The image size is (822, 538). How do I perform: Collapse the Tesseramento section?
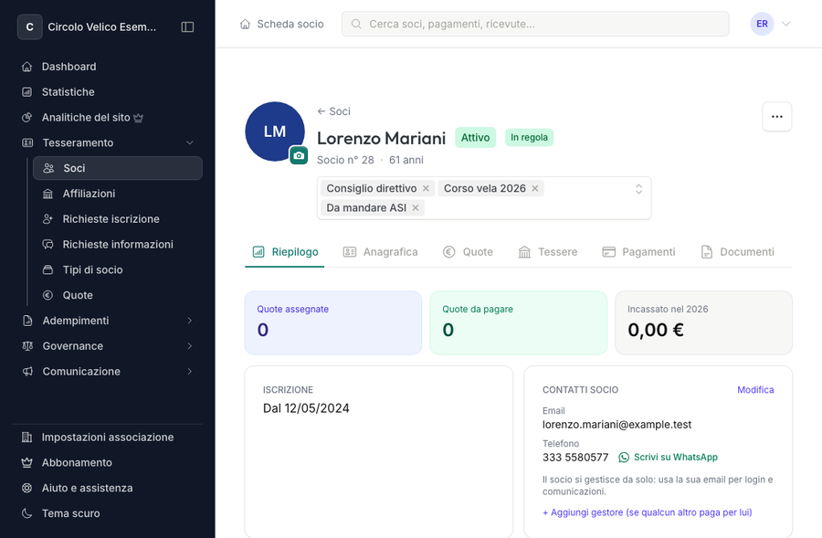pyautogui.click(x=190, y=142)
